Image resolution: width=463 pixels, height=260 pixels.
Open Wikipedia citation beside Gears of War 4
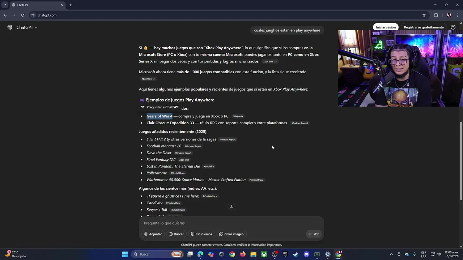(238, 117)
